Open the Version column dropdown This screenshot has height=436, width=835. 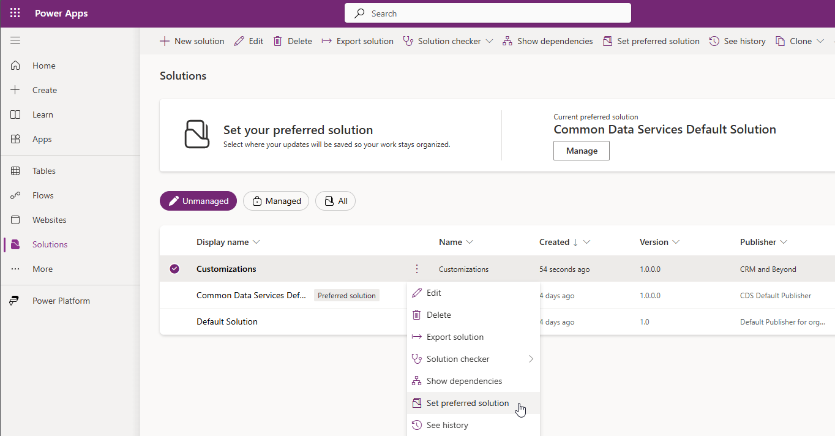pyautogui.click(x=676, y=242)
